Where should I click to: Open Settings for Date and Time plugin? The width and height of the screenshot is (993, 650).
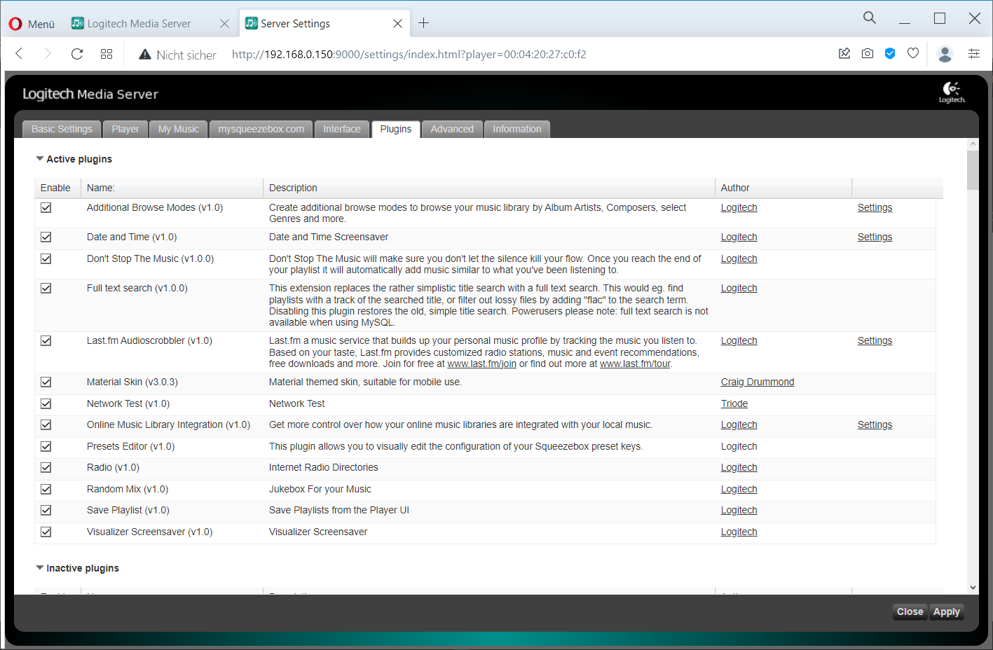(875, 237)
